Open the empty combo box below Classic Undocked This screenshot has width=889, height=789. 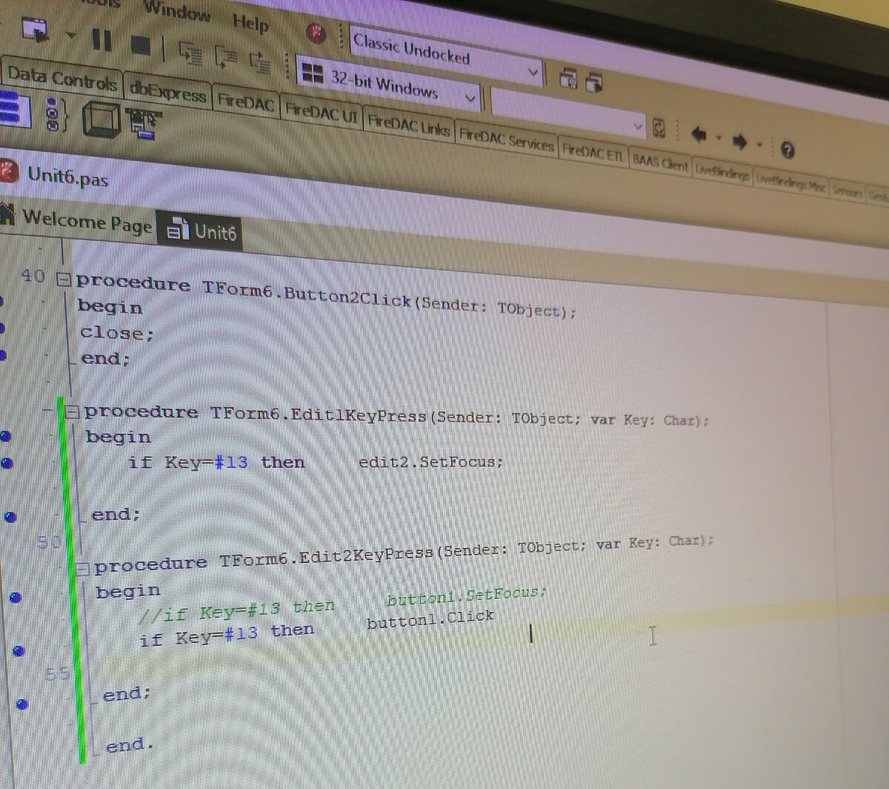click(569, 114)
